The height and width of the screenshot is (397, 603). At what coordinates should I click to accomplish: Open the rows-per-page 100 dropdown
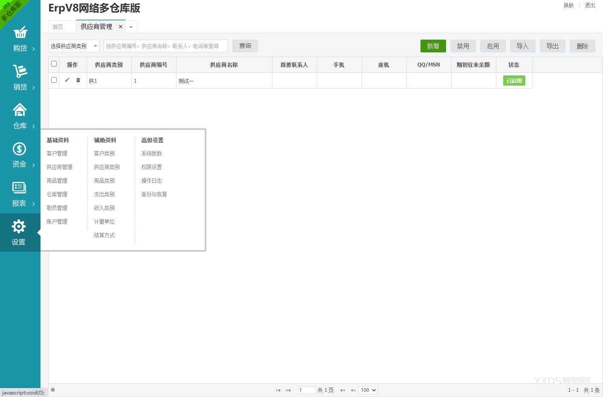[x=368, y=390]
